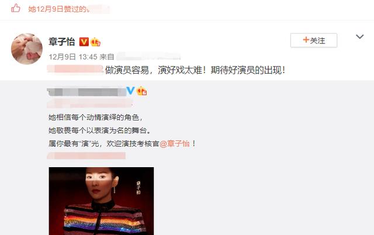
Task: Click the crown membership badge beside 章子怡
Action: click(x=95, y=42)
